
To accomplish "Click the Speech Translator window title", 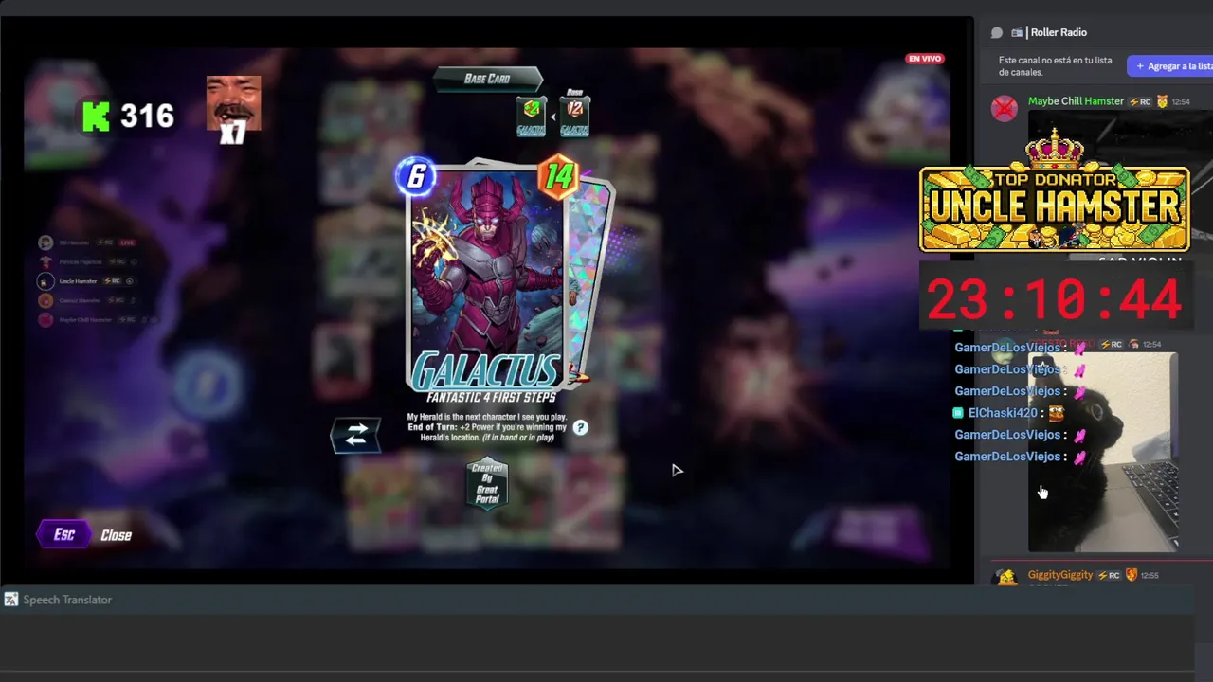I will (67, 600).
